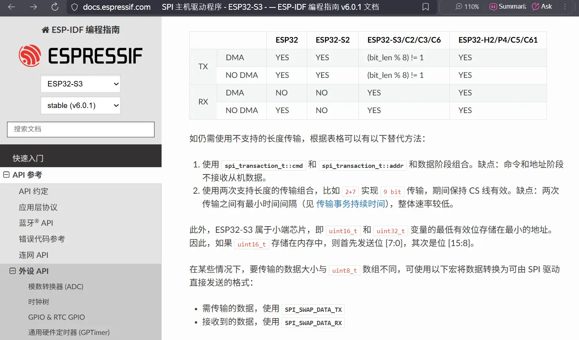Viewport: 579px width, 340px height.
Task: Click the SPI_SWAP_DATA_TX macro
Action: pyautogui.click(x=313, y=309)
